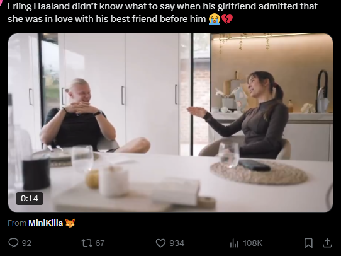
Task: Click the 108K views count
Action: pos(253,243)
